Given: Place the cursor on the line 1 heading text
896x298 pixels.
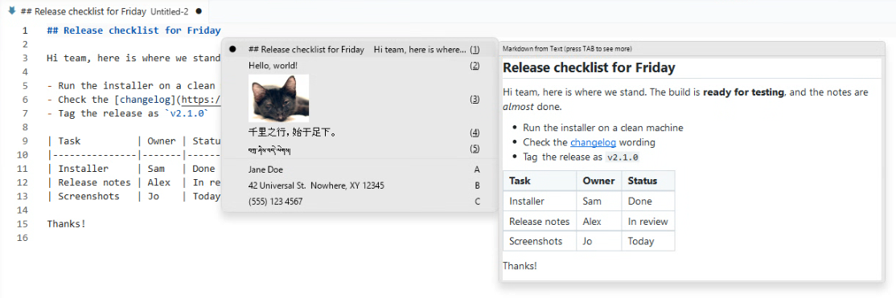Looking at the screenshot, I should (x=134, y=31).
